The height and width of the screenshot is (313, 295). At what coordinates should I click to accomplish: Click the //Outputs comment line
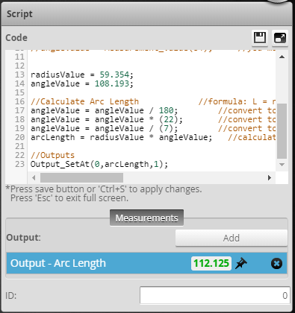[x=52, y=155]
